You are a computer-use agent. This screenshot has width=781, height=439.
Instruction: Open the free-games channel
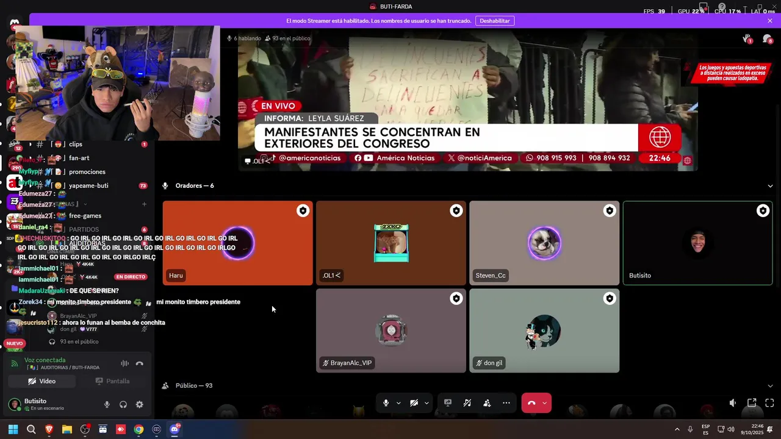pyautogui.click(x=85, y=216)
